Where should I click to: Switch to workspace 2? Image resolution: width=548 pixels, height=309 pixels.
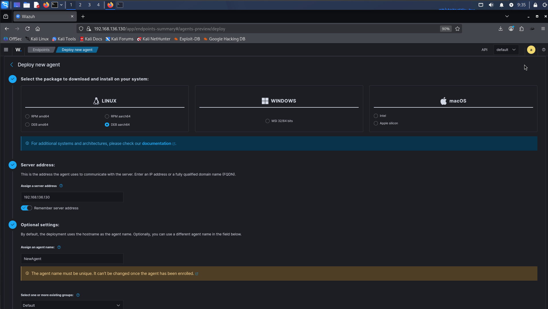pos(80,5)
